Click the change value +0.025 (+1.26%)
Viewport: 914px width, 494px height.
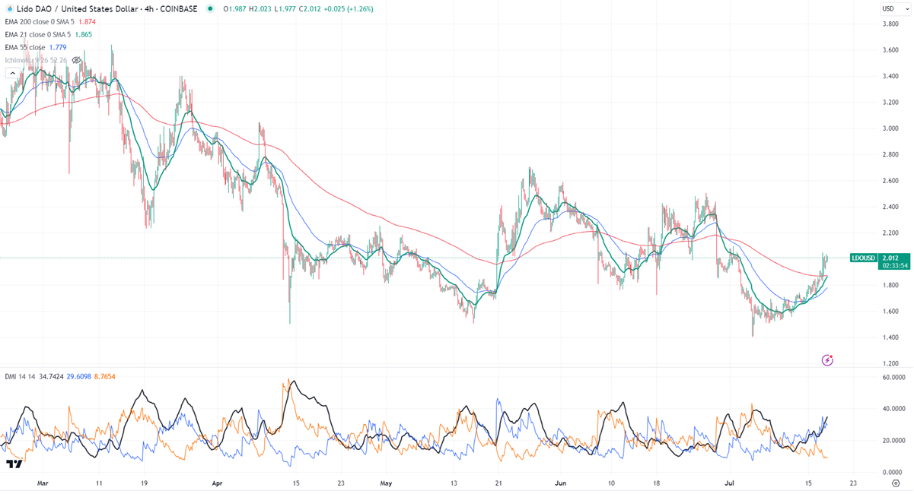click(349, 9)
